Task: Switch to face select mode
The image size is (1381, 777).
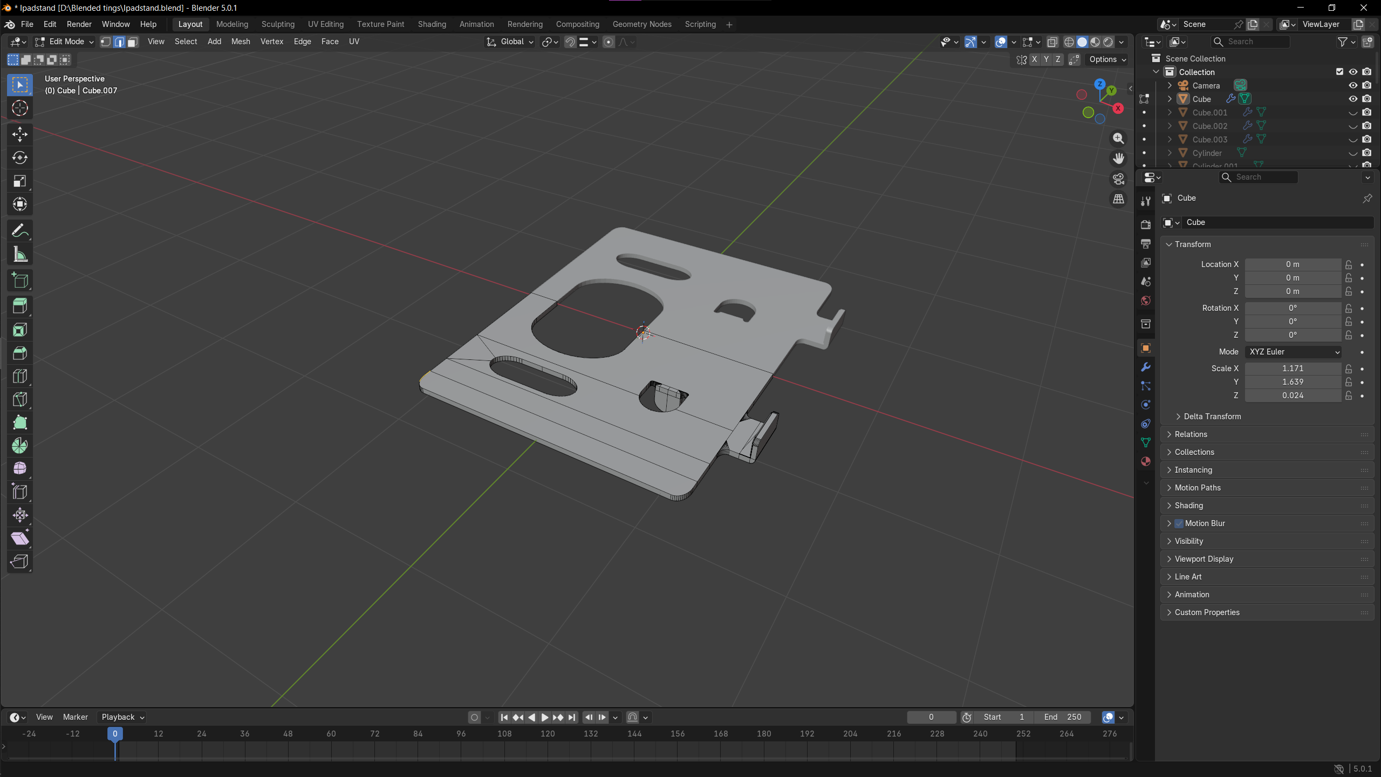Action: click(x=133, y=42)
